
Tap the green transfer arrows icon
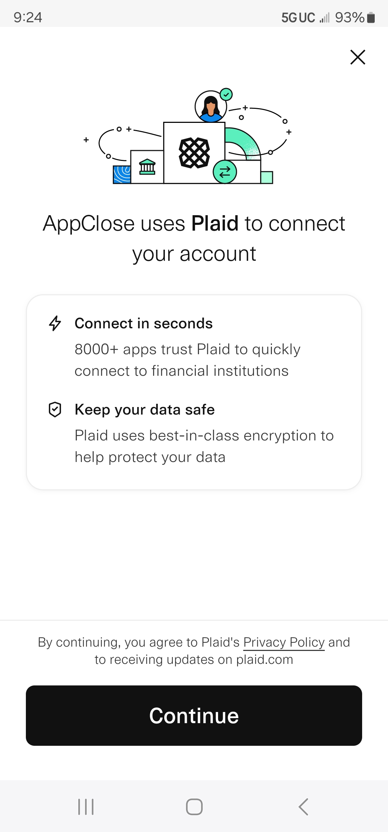(225, 172)
